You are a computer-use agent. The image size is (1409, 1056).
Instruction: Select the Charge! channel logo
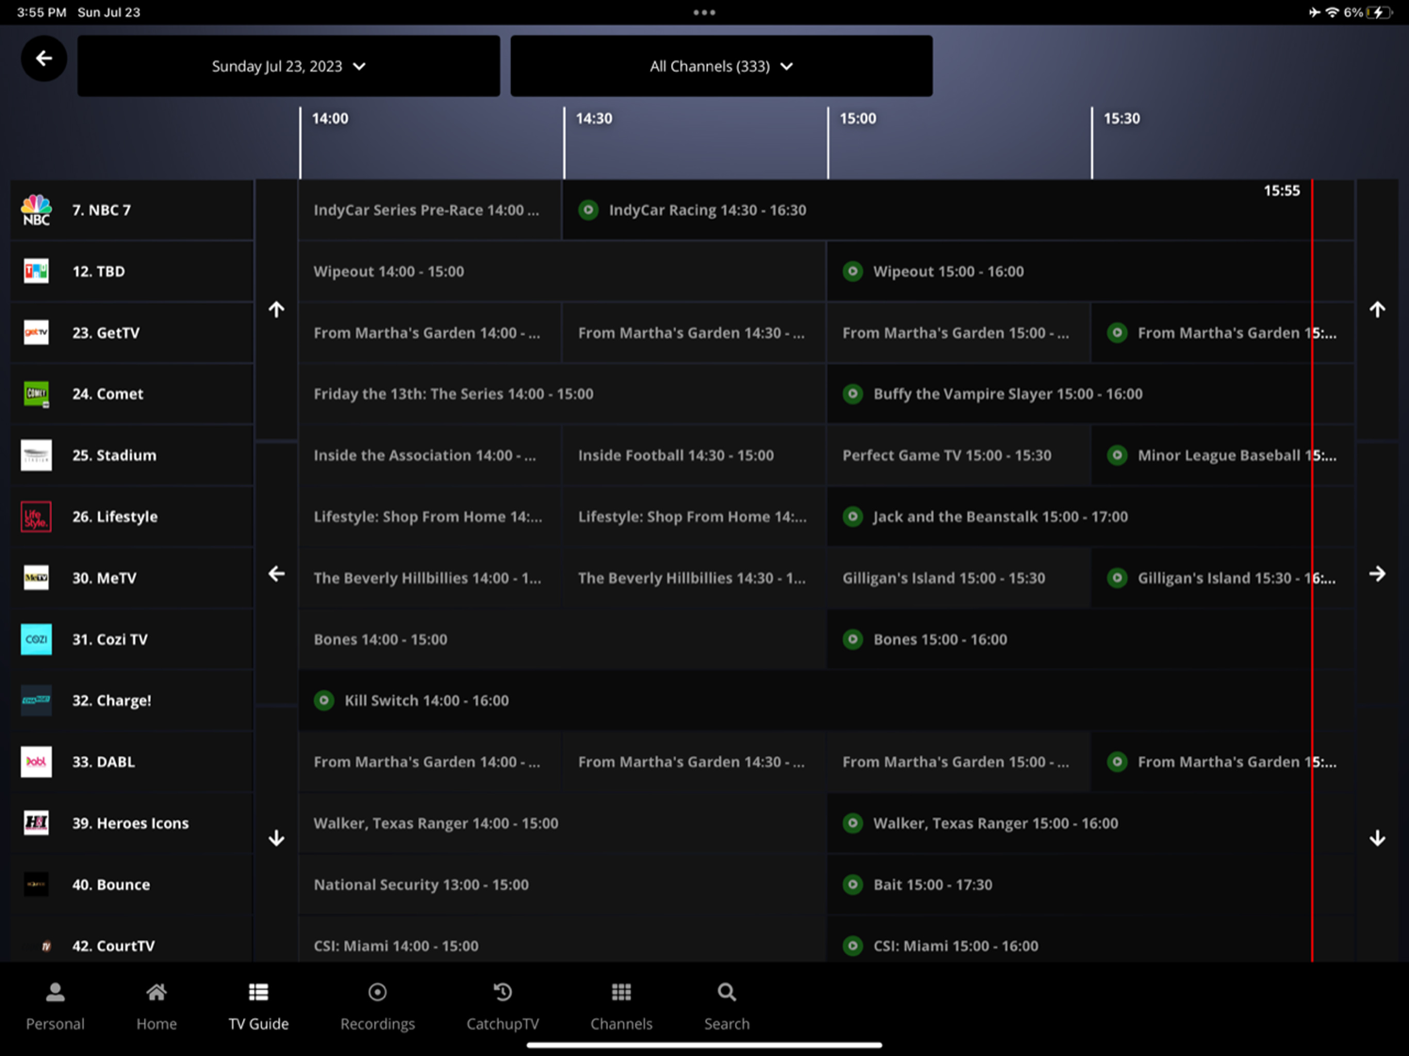(x=36, y=700)
